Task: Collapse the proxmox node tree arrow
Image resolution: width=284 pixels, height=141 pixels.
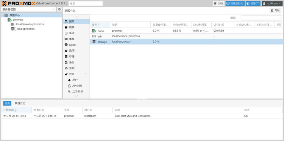Action: coord(6,20)
